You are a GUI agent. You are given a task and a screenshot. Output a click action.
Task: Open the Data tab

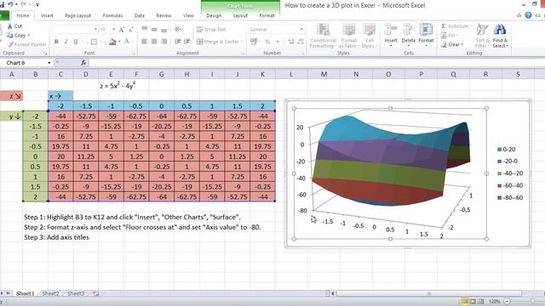140,15
